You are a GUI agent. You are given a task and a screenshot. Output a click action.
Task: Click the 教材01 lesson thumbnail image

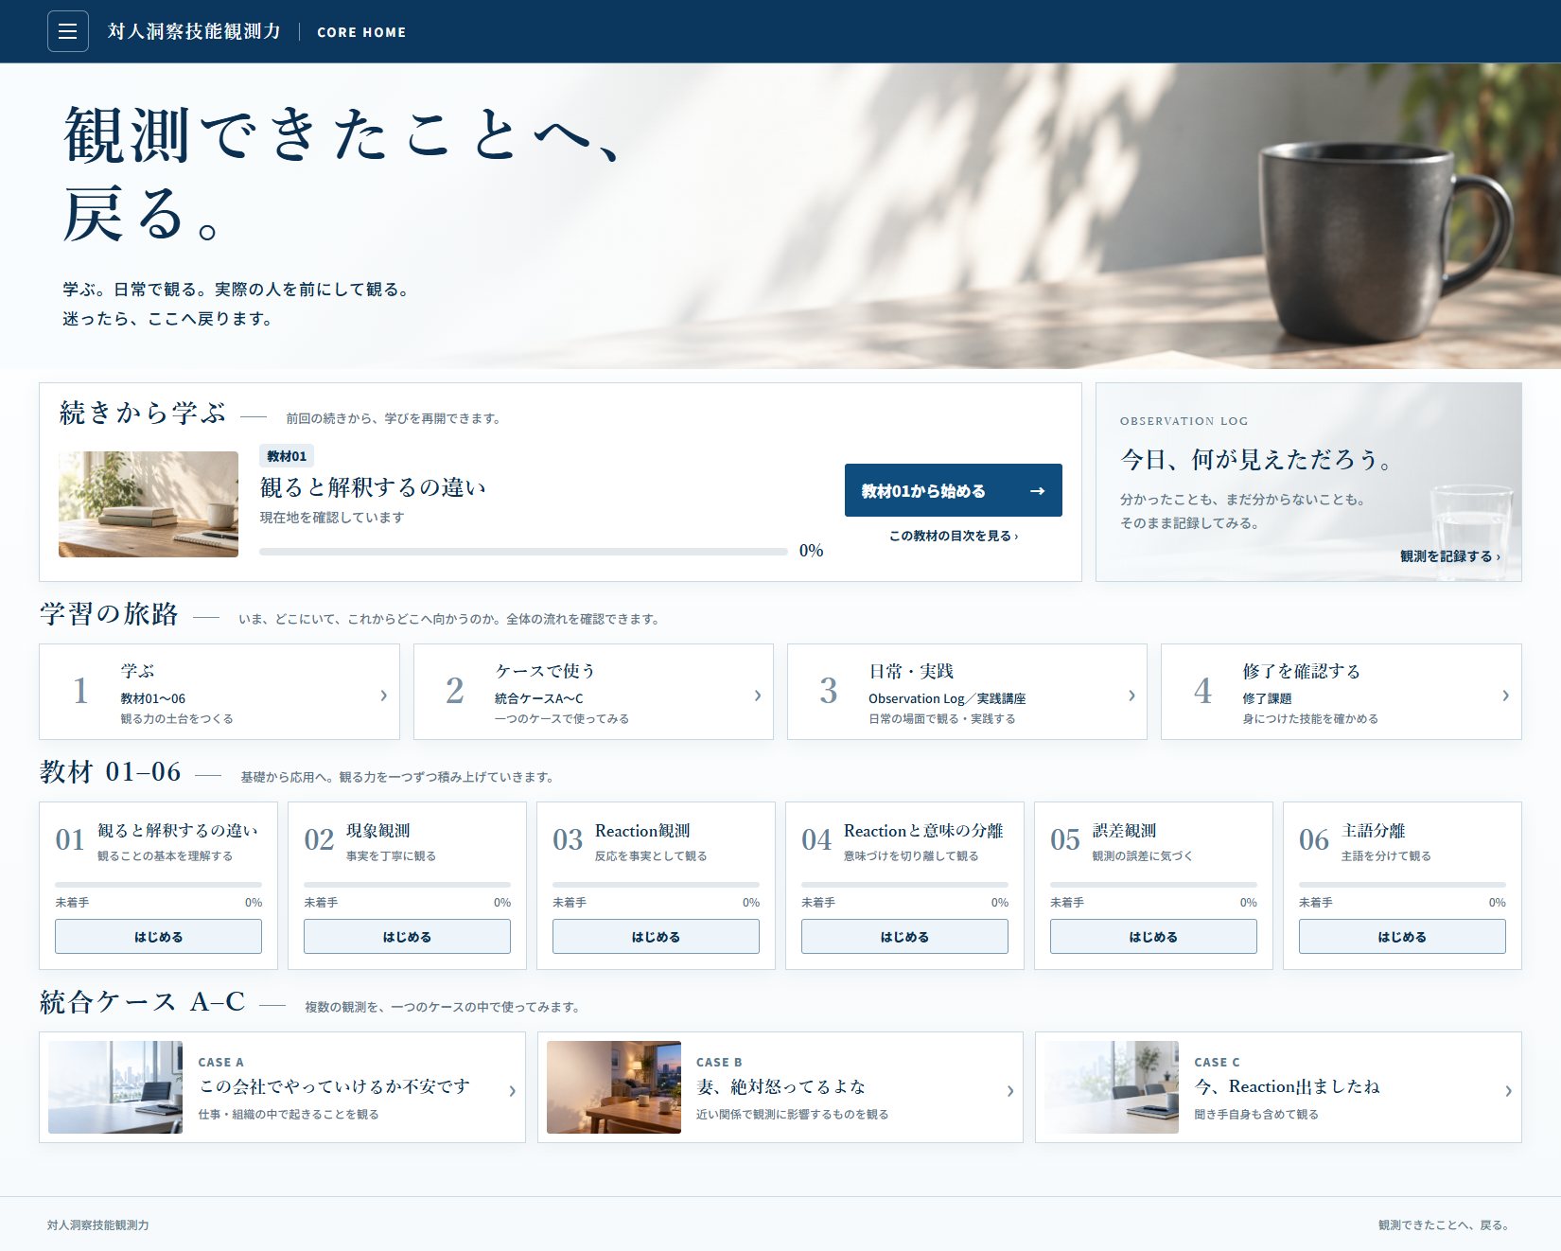pyautogui.click(x=149, y=504)
